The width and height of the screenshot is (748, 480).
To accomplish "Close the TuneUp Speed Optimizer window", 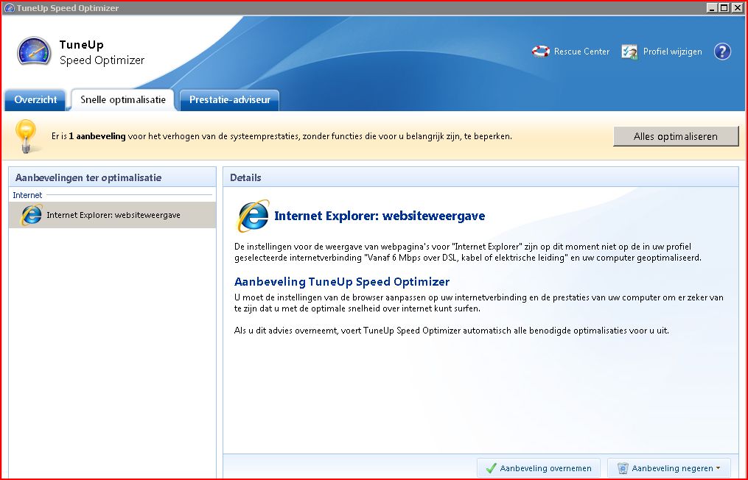I will coord(737,7).
